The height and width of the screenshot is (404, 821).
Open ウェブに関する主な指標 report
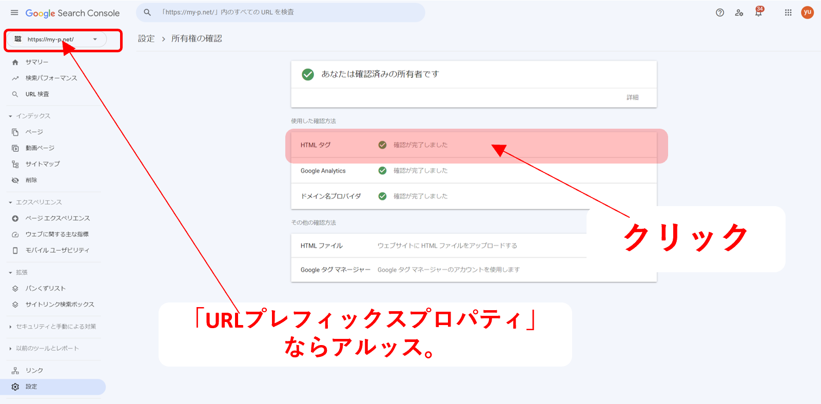click(x=57, y=234)
